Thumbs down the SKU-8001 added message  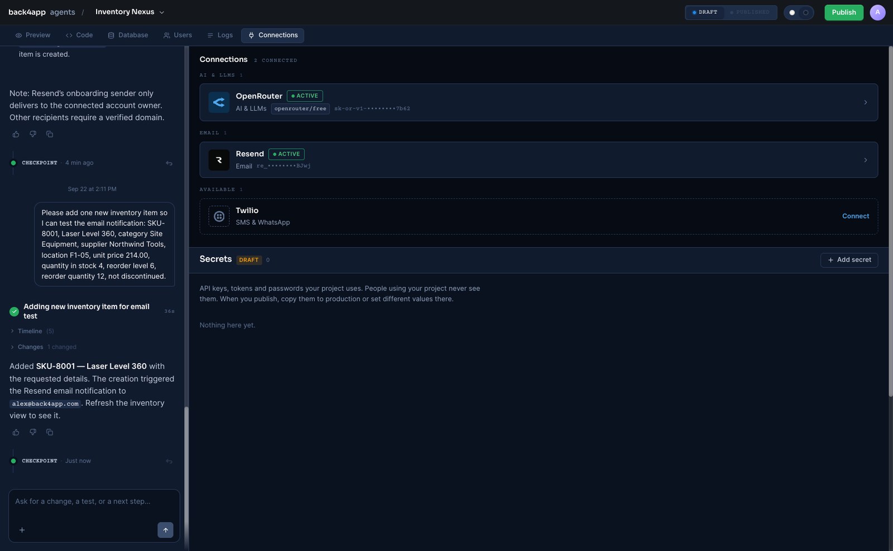coord(33,432)
